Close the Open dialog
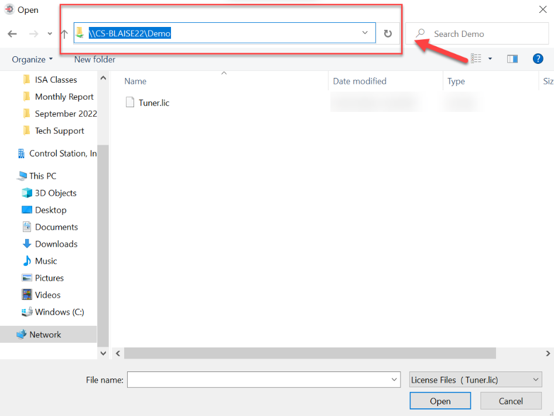This screenshot has height=416, width=554. tap(543, 9)
